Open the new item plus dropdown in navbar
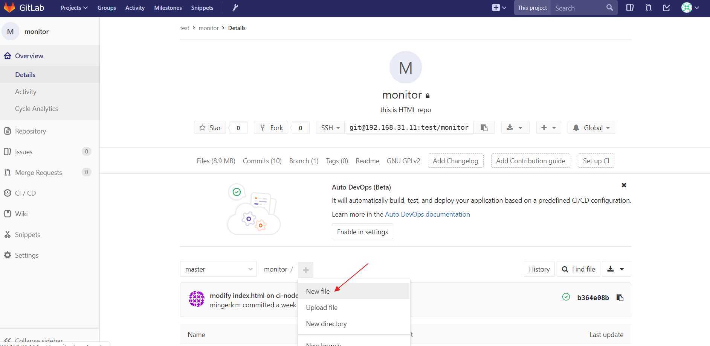The width and height of the screenshot is (710, 346). [499, 8]
